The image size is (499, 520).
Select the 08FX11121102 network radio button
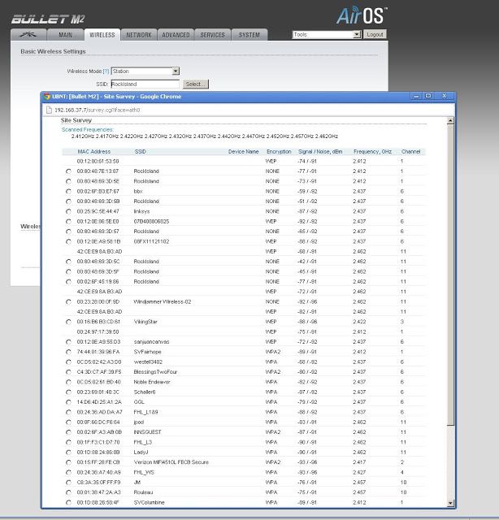pyautogui.click(x=68, y=242)
